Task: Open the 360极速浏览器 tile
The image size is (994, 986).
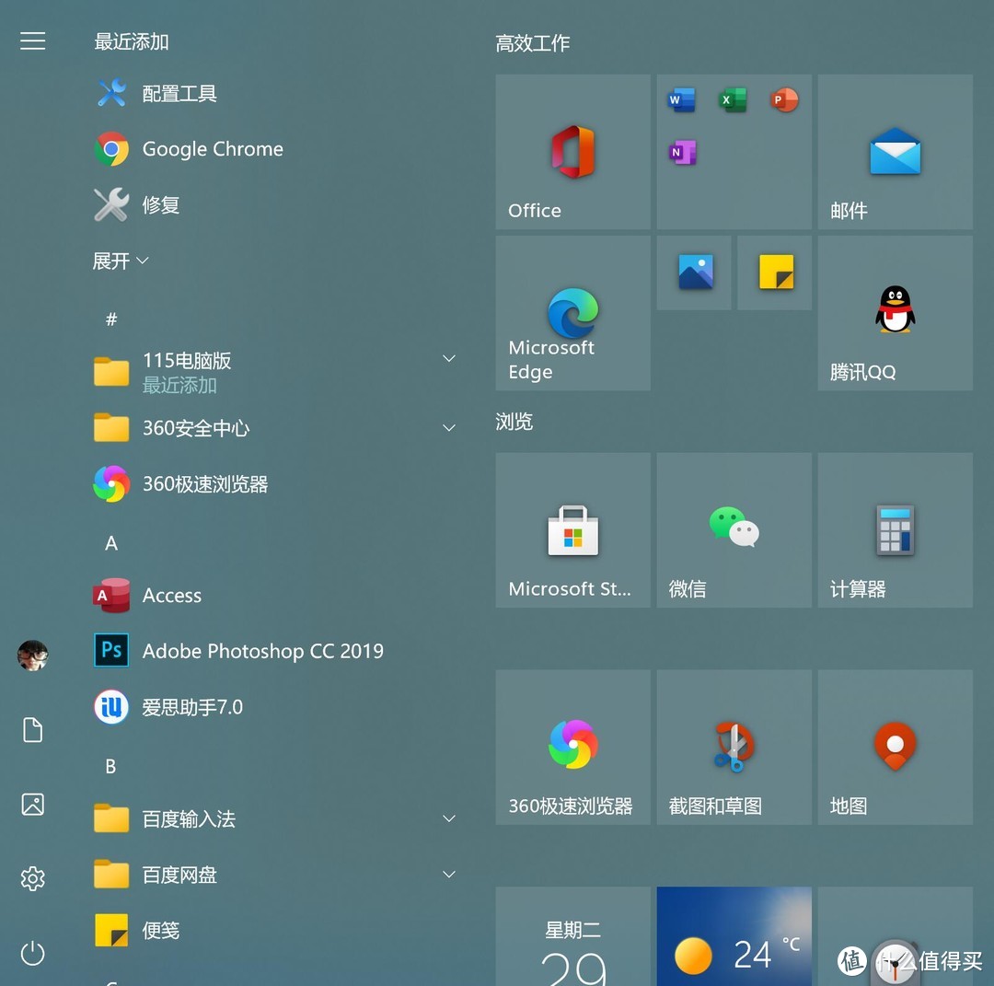Action: pyautogui.click(x=573, y=747)
